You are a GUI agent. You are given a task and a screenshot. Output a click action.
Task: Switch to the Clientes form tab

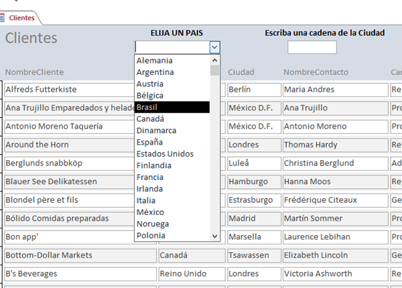(x=20, y=17)
